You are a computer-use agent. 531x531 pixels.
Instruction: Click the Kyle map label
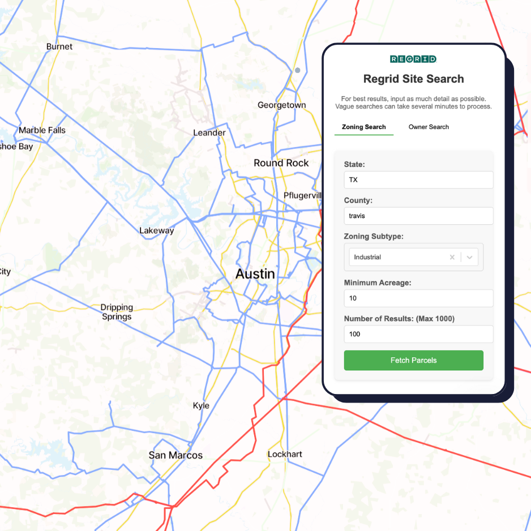[201, 406]
